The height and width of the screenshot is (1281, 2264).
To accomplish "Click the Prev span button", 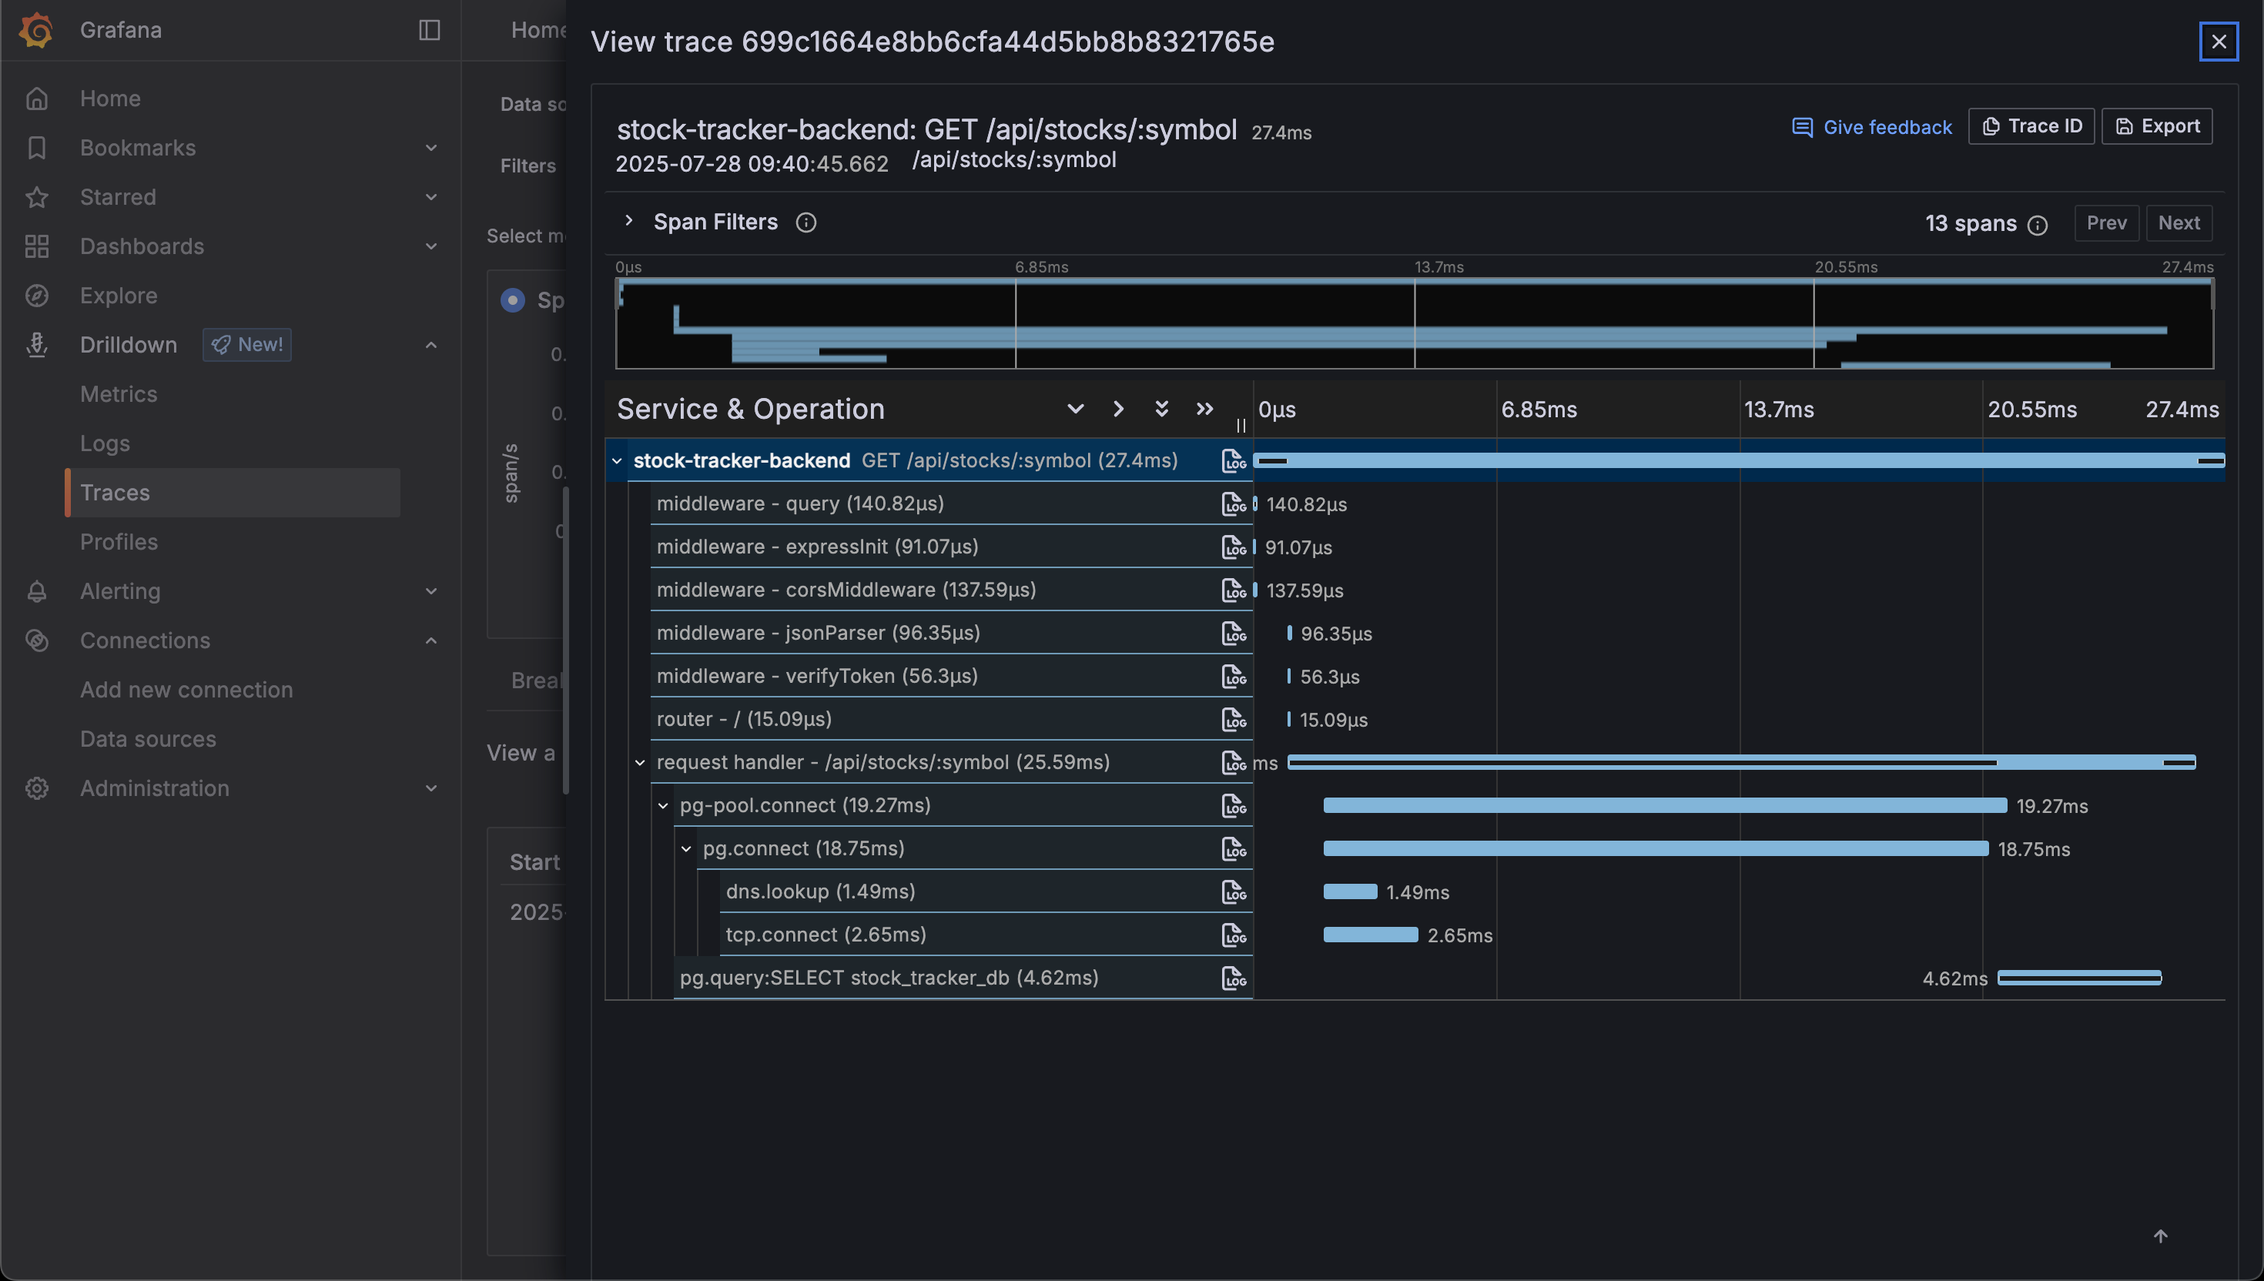I will tap(2106, 222).
